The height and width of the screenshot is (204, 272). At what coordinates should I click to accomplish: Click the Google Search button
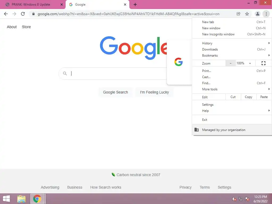point(116,92)
